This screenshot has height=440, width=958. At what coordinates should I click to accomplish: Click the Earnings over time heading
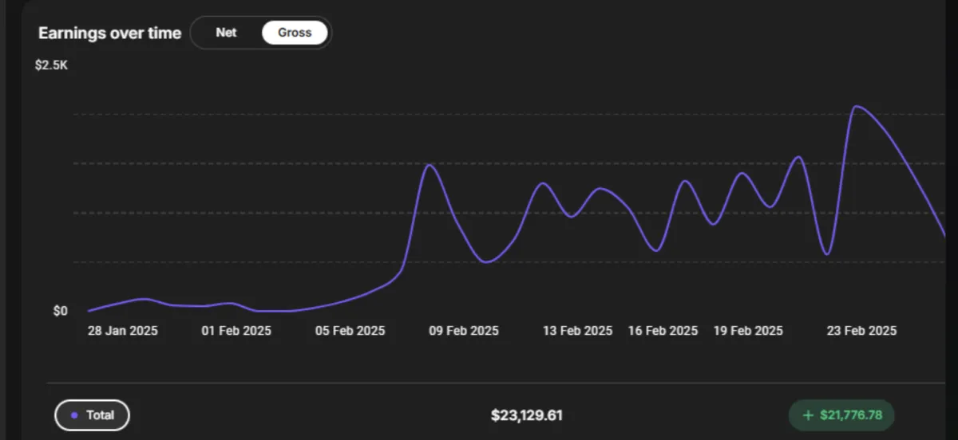pyautogui.click(x=110, y=33)
